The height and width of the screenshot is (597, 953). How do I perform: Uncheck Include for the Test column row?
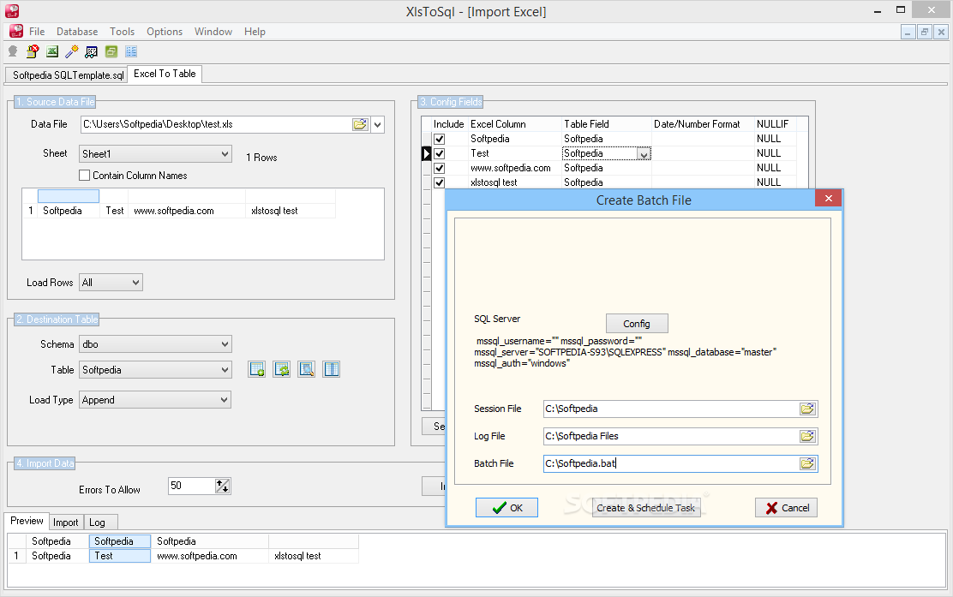[x=440, y=153]
